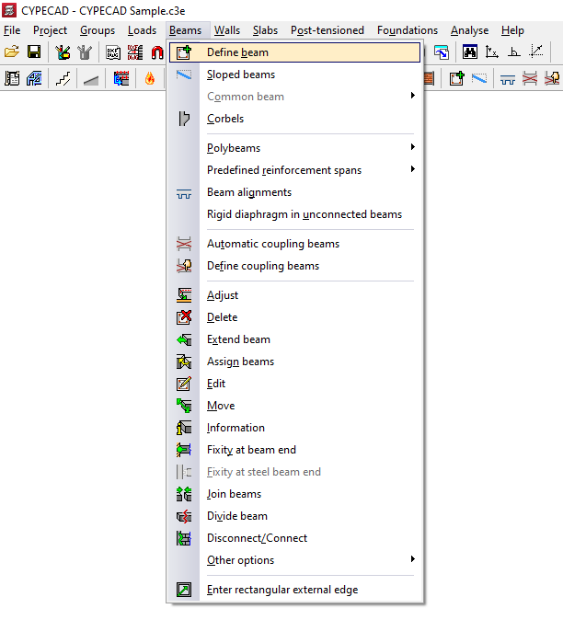The image size is (563, 643).
Task: Open the File menu
Action: pos(12,30)
